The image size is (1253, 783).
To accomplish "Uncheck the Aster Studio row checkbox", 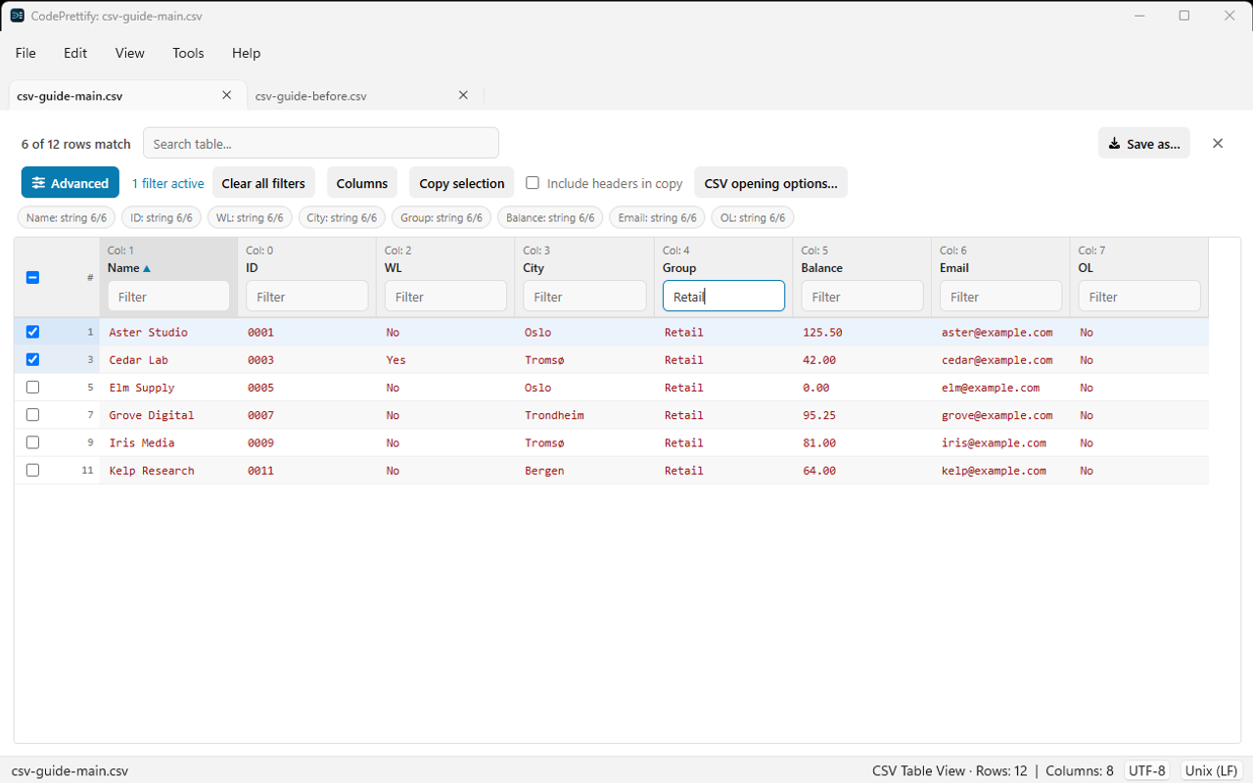I will tap(32, 332).
